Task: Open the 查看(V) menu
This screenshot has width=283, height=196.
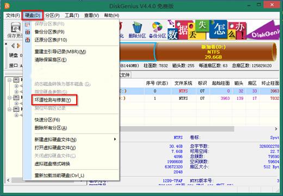Action: tap(91, 15)
